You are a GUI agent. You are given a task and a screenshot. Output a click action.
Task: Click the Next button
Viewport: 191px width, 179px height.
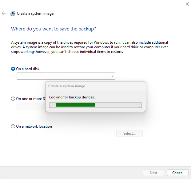(x=153, y=173)
